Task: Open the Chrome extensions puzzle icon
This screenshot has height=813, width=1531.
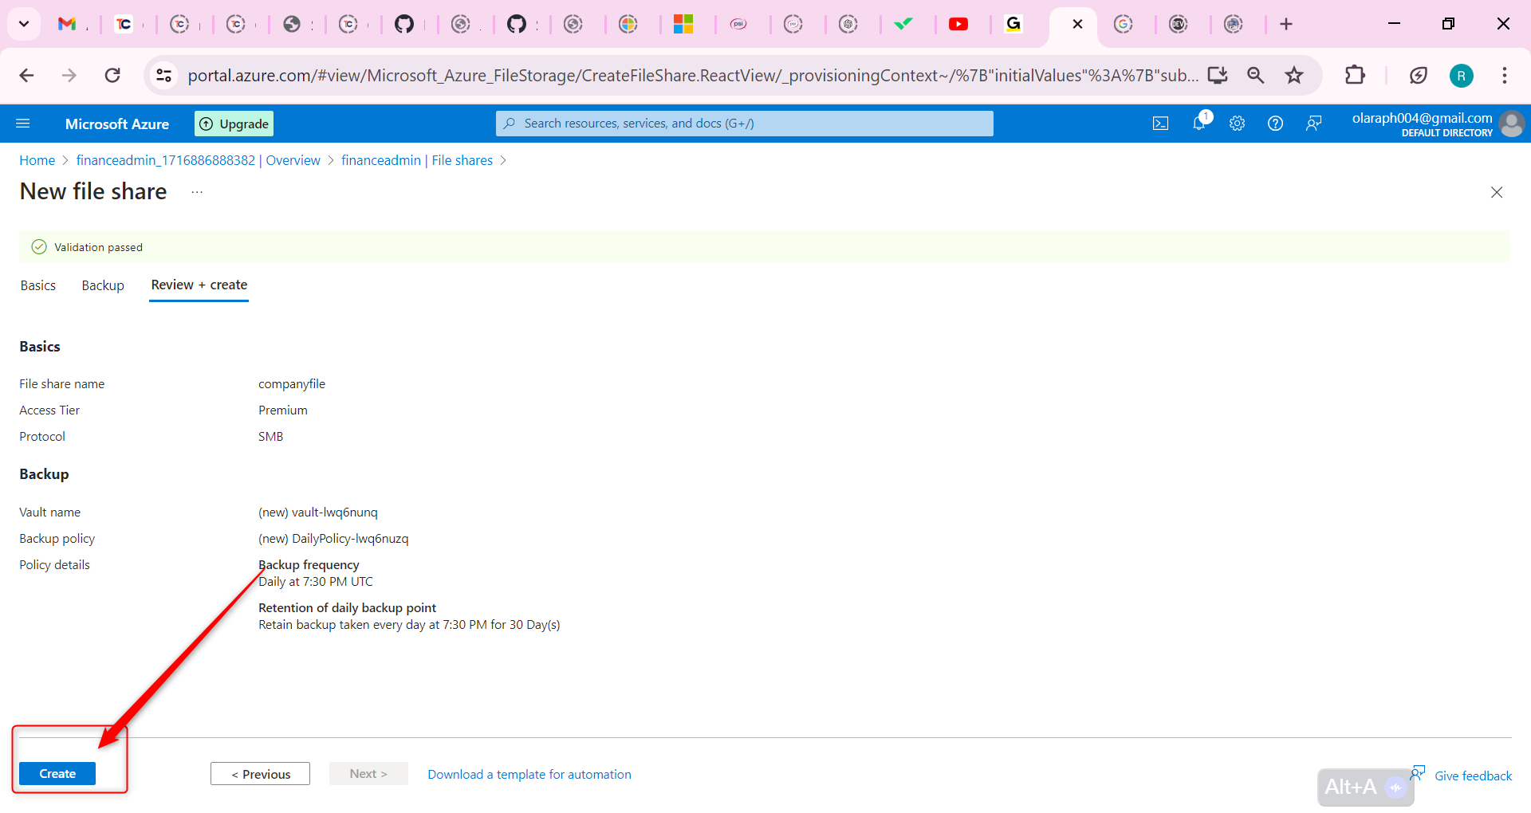Action: point(1355,76)
